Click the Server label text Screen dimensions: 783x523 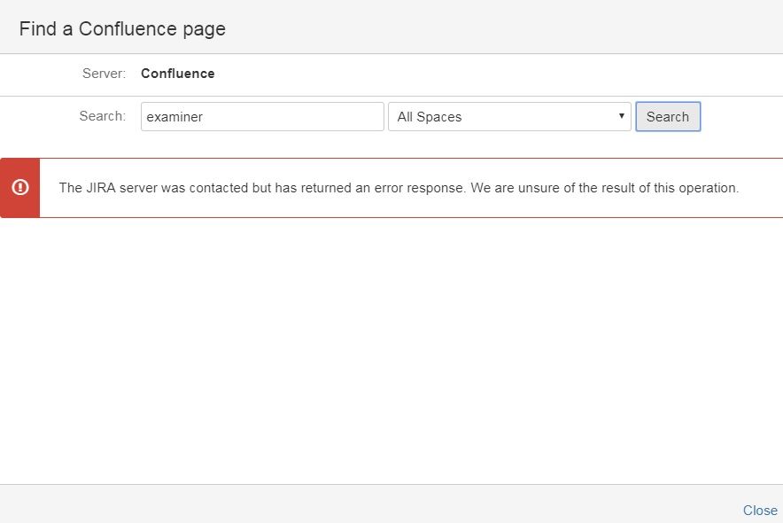coord(104,74)
